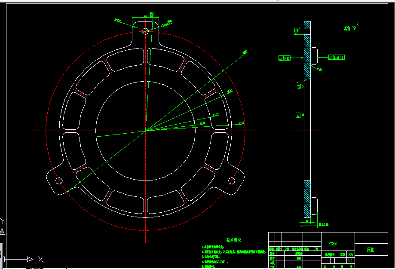Click the "日期" header in title block

(316, 249)
